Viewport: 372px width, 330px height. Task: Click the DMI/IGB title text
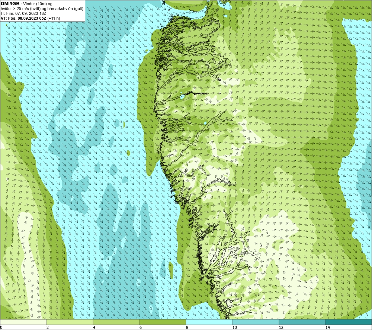pos(10,4)
